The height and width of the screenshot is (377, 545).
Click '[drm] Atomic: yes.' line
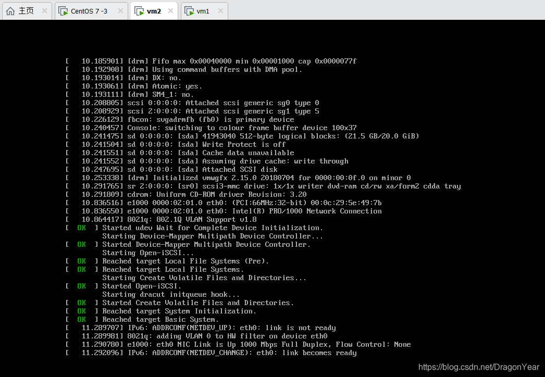(x=134, y=86)
